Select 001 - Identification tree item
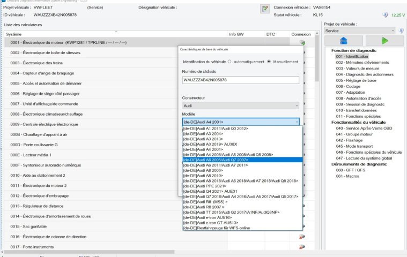 click(352, 56)
